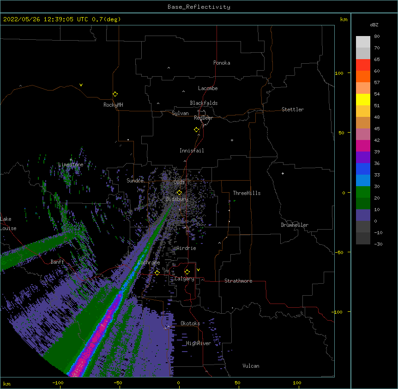Click the Sundre town label
This screenshot has width=398, height=389.
tap(135, 181)
